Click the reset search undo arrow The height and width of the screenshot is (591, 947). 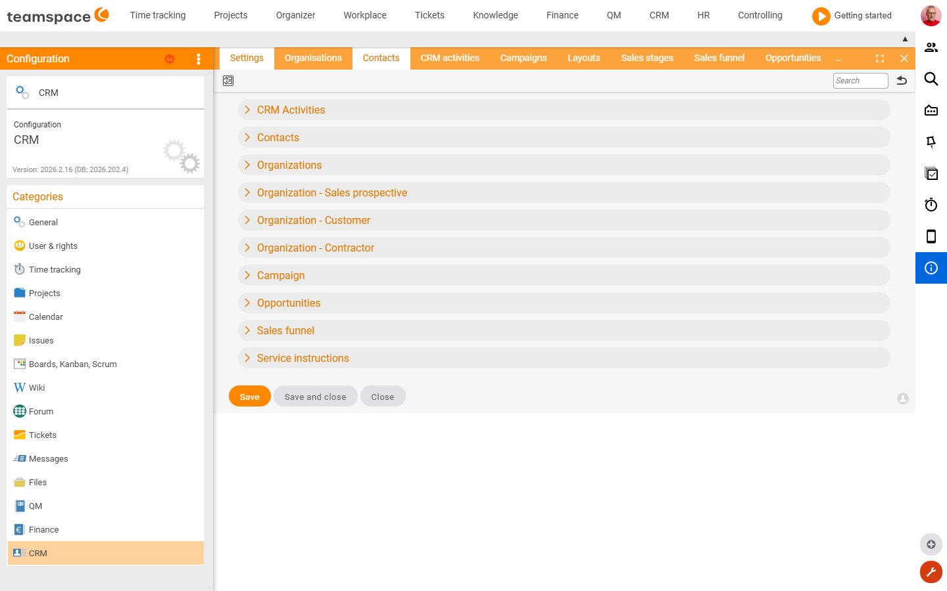pos(902,81)
